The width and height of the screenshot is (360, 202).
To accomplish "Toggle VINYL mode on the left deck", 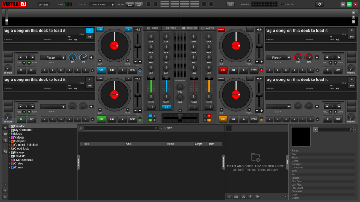I will [x=128, y=61].
